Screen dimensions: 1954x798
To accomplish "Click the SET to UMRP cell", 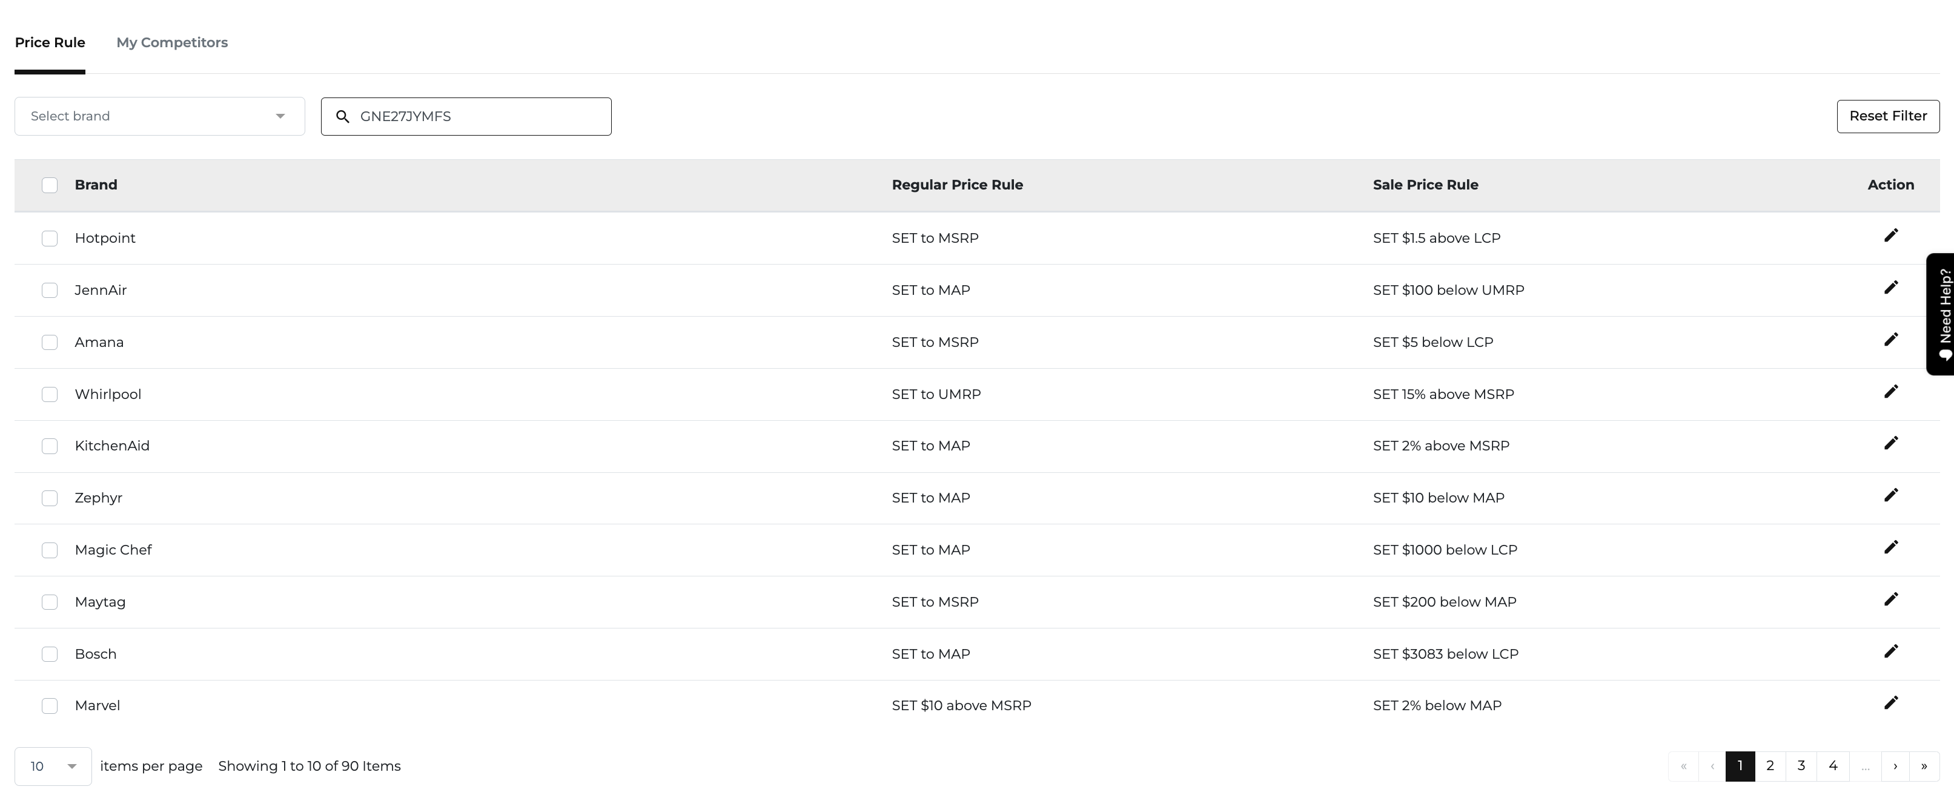I will coord(936,394).
